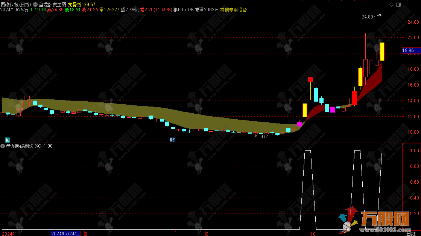
Task: Select the 西磁科技(日线) stock title
Action: [x=16, y=5]
